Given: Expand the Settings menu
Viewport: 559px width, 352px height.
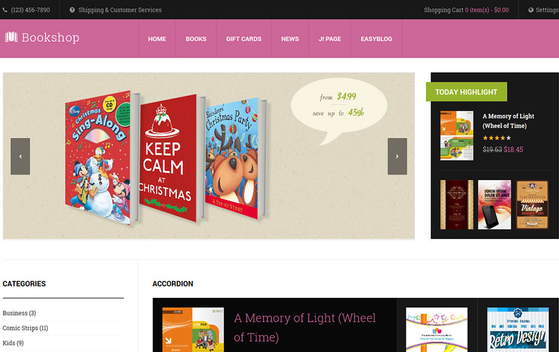Looking at the screenshot, I should (x=543, y=10).
